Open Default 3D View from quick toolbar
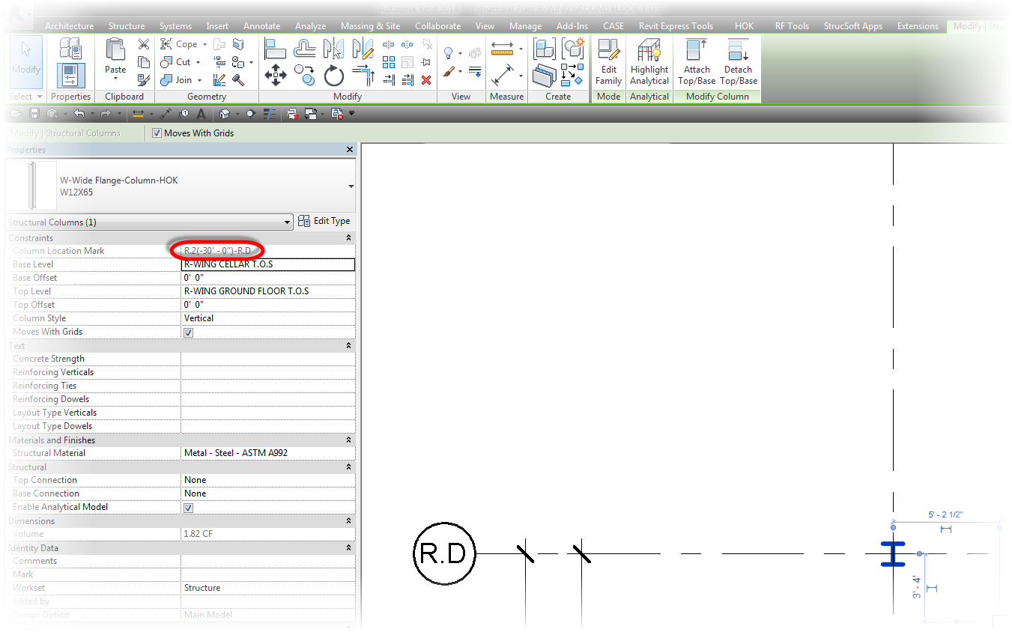 point(223,114)
